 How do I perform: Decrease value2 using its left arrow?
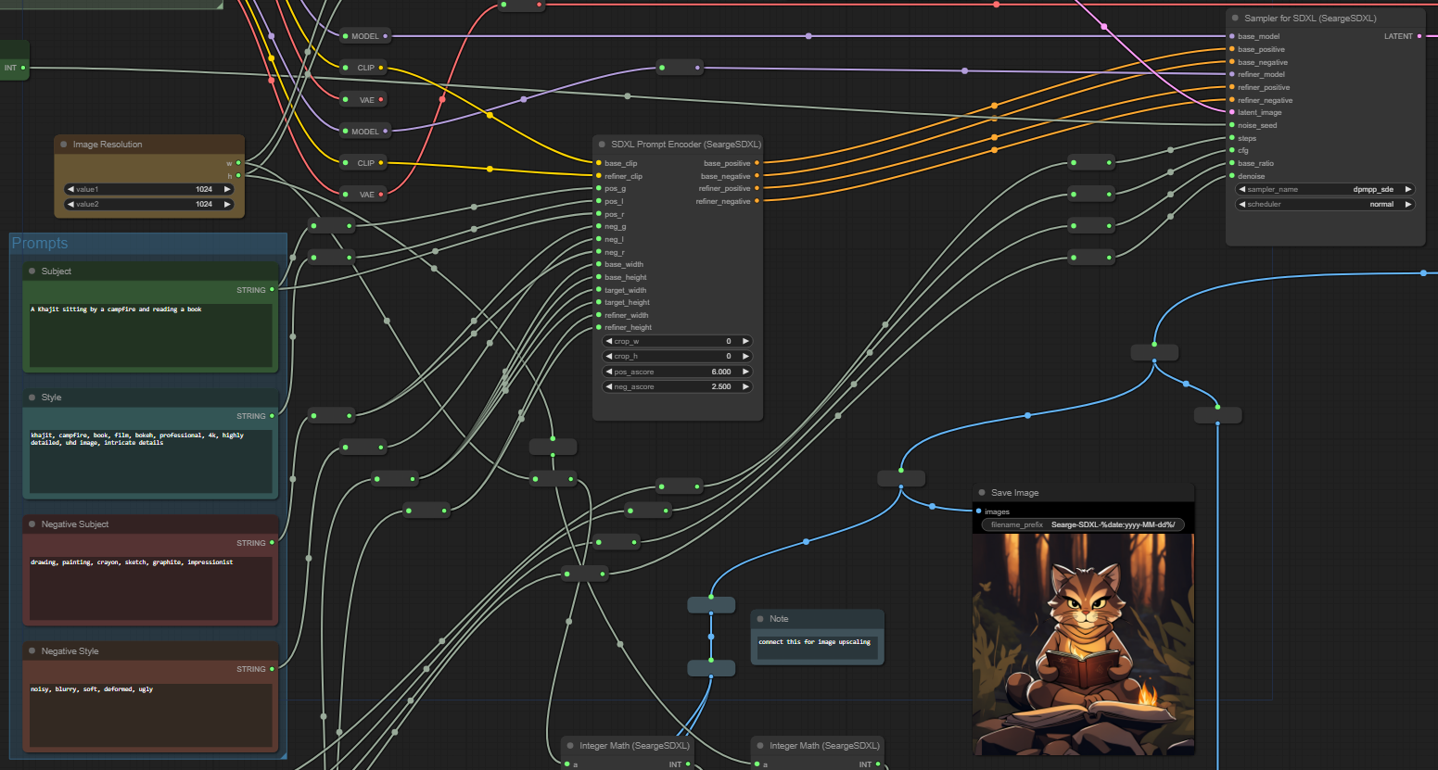[x=70, y=204]
